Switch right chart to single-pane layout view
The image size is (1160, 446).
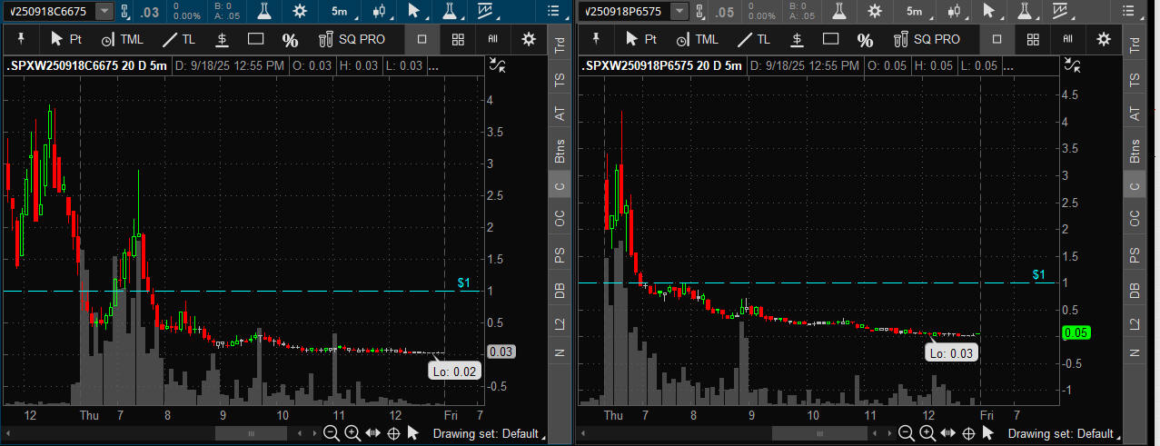pos(997,40)
